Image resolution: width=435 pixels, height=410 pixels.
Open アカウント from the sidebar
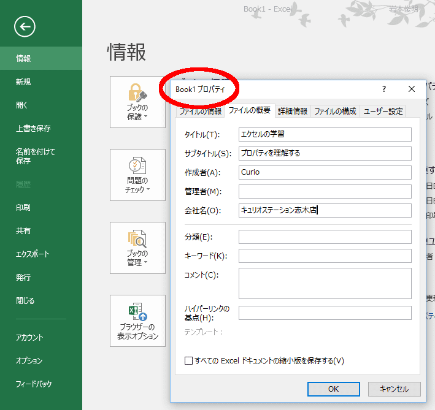(41, 338)
